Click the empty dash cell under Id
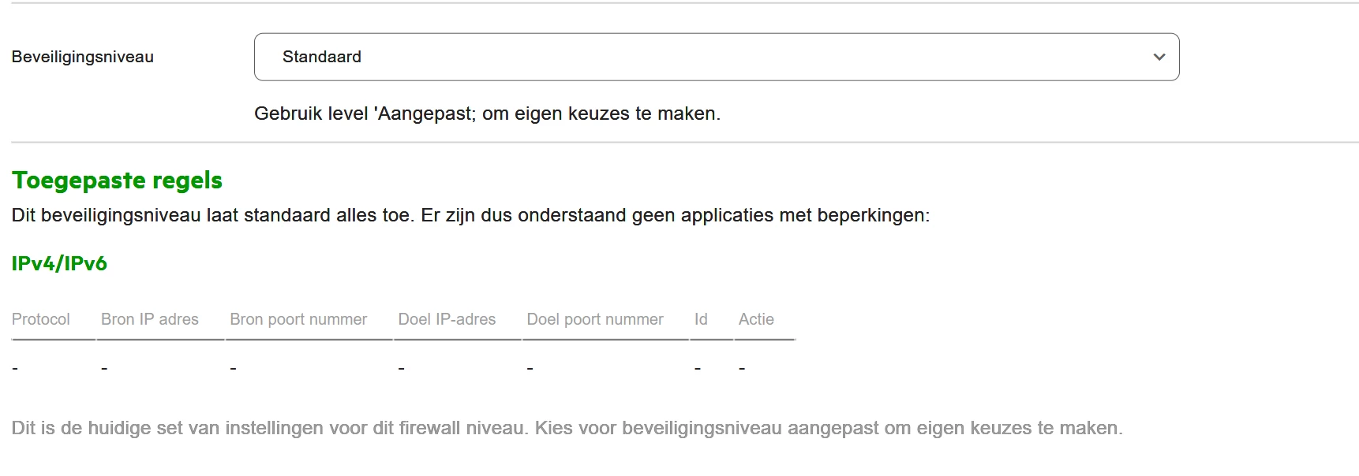 pos(698,368)
